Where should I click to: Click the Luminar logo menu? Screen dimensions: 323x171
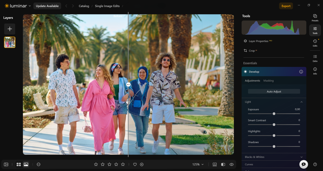click(18, 6)
